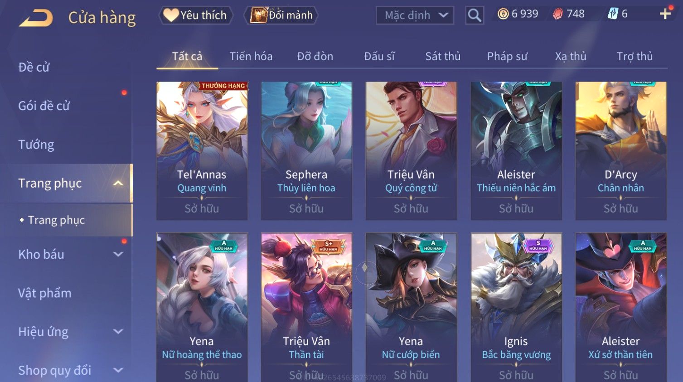This screenshot has width=683, height=382.
Task: Tap the red ruby currency icon
Action: (x=557, y=14)
